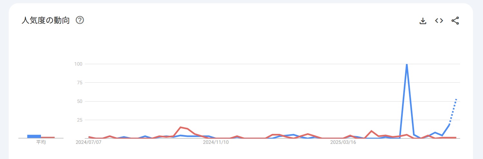The height and width of the screenshot is (159, 483).
Task: Click the 2025/03/16 date label
Action: 343,142
